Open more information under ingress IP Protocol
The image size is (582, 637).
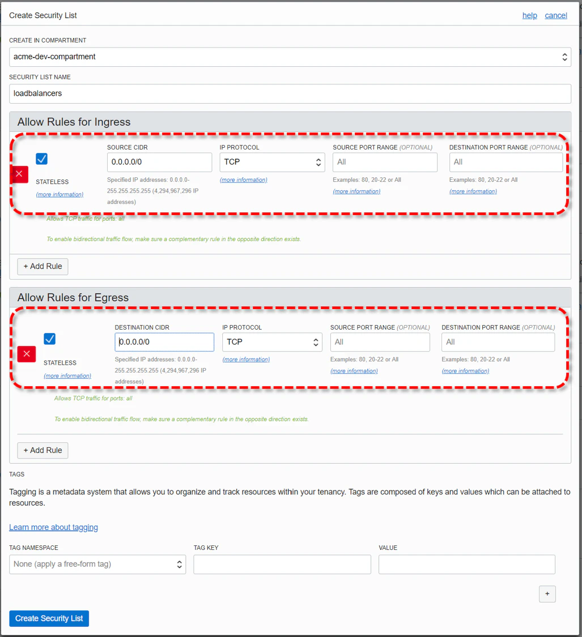point(244,180)
